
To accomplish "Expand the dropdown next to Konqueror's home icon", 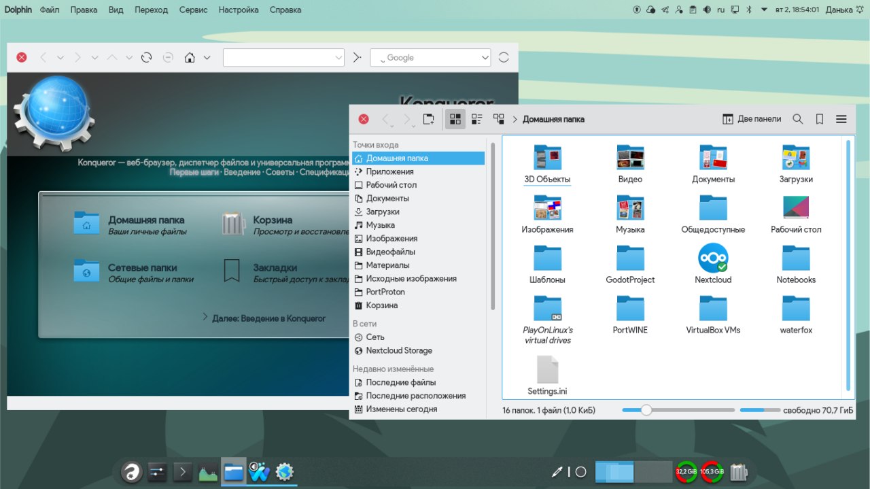I will coord(207,58).
